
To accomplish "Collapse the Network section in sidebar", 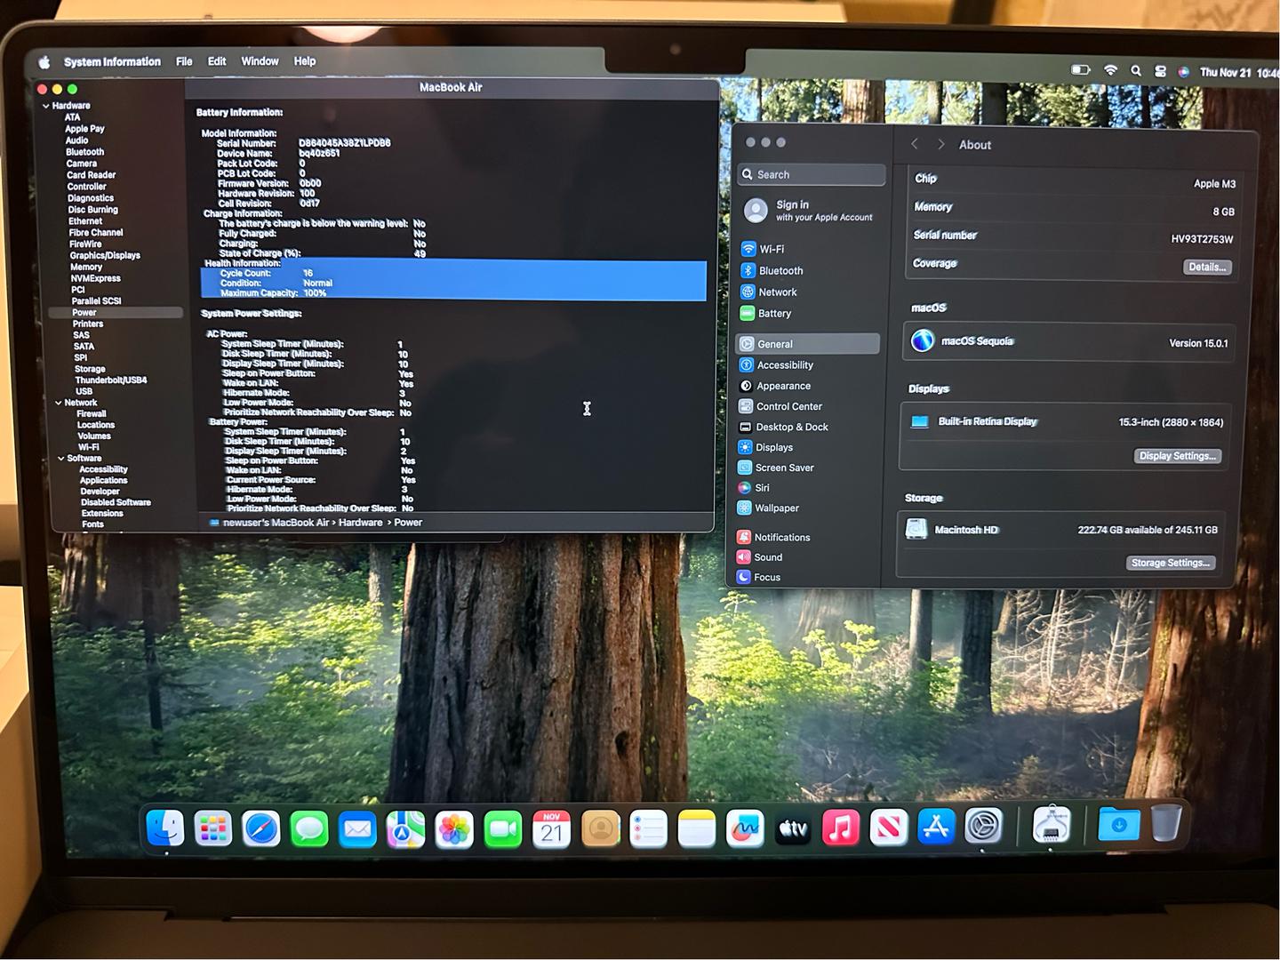I will click(58, 403).
